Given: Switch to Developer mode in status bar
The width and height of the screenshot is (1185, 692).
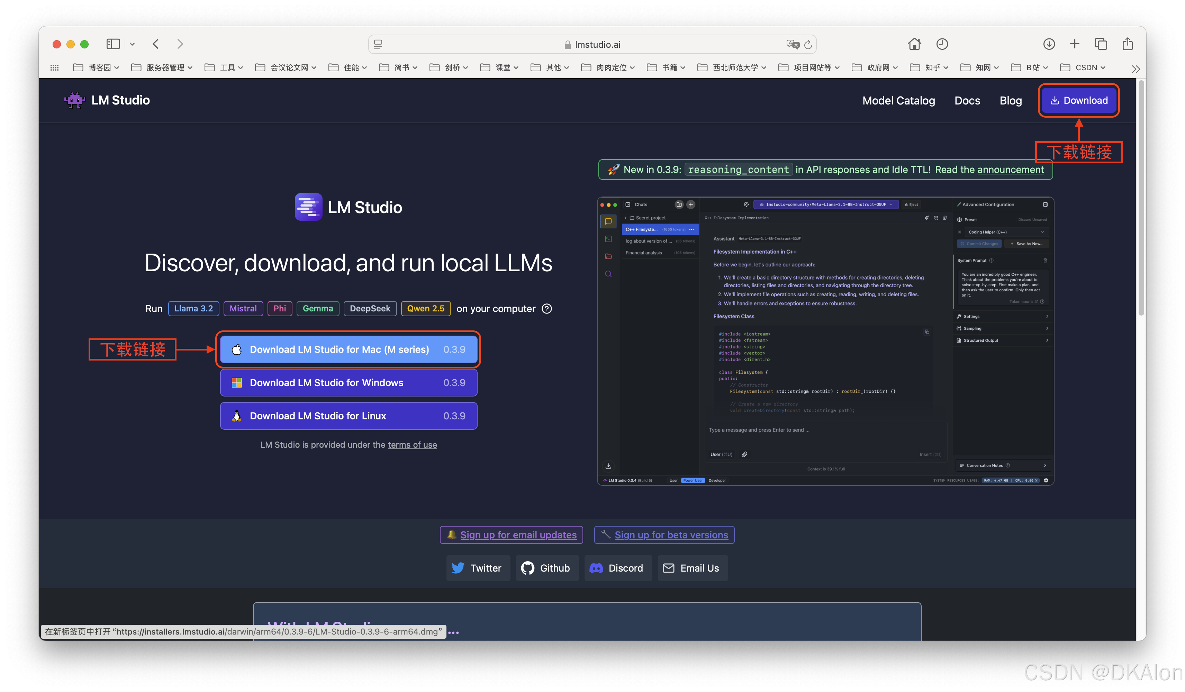Looking at the screenshot, I should 717,480.
